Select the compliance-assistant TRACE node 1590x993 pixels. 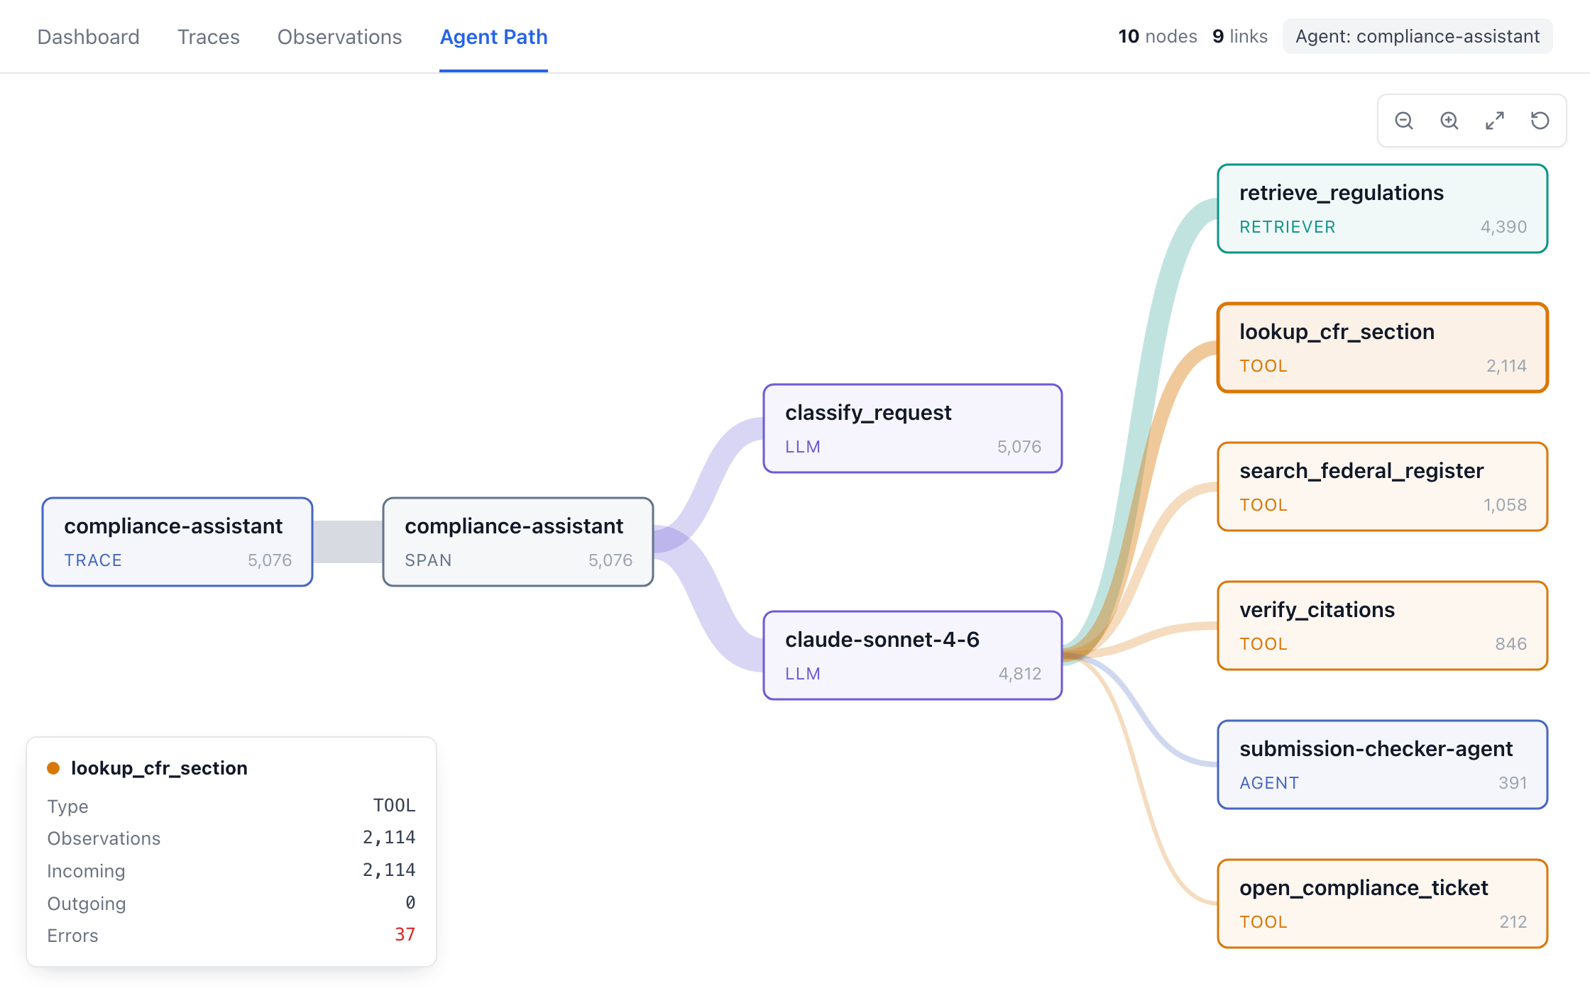point(177,542)
